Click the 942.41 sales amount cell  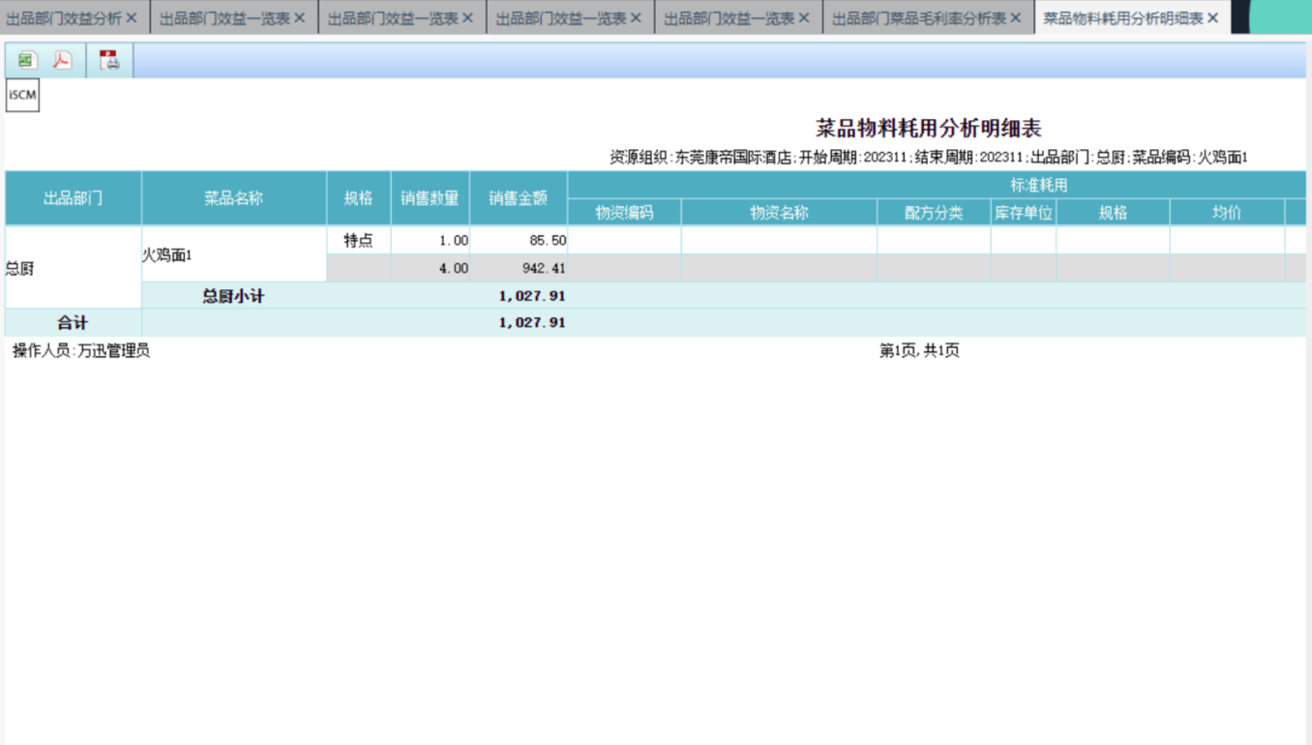click(x=518, y=268)
